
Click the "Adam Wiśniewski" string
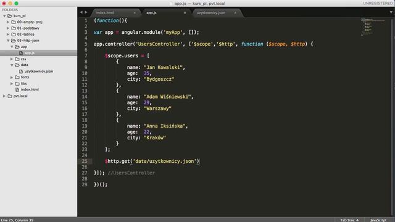[x=167, y=97]
